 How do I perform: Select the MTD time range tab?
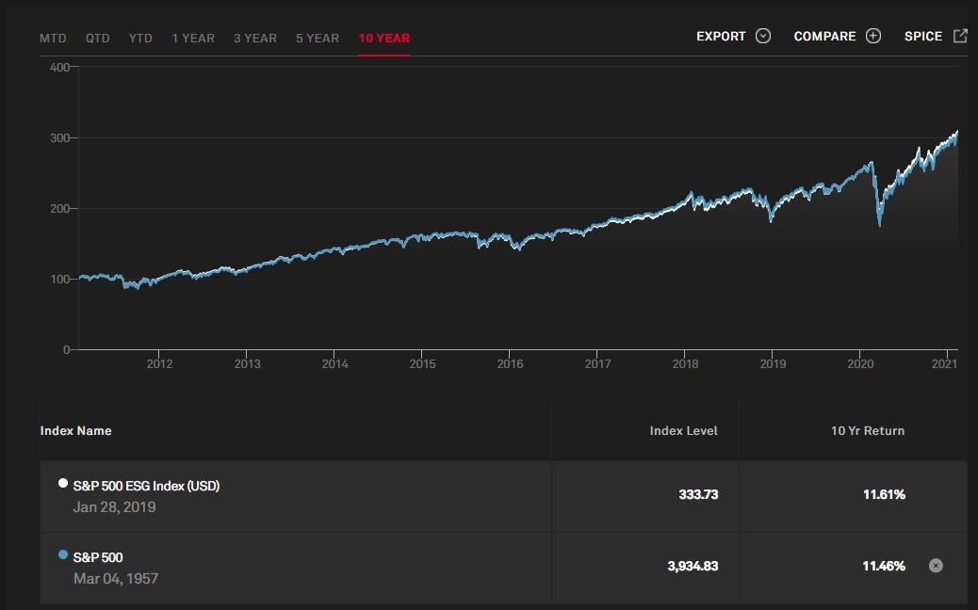point(53,39)
